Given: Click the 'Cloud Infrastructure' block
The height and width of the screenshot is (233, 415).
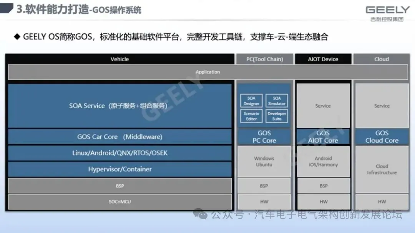Looking at the screenshot, I should [x=382, y=169].
